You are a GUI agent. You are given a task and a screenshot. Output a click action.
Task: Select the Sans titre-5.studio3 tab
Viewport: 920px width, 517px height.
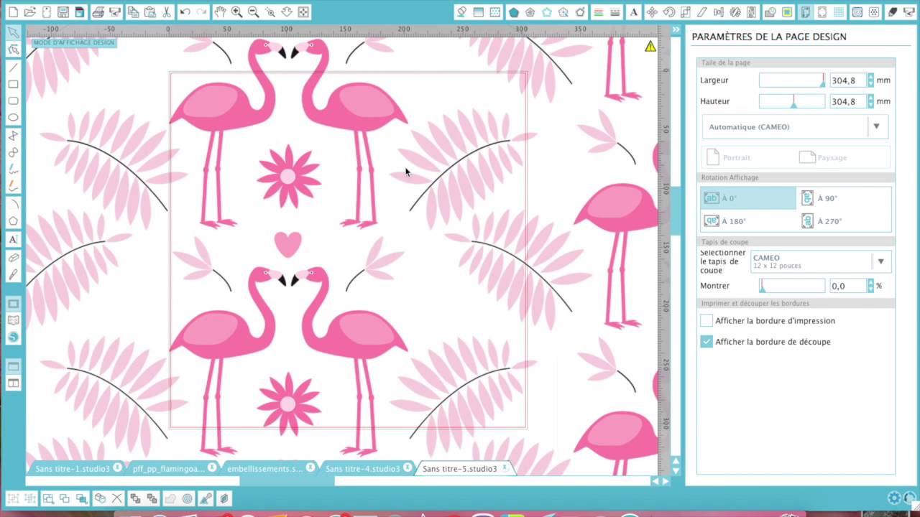pos(460,468)
